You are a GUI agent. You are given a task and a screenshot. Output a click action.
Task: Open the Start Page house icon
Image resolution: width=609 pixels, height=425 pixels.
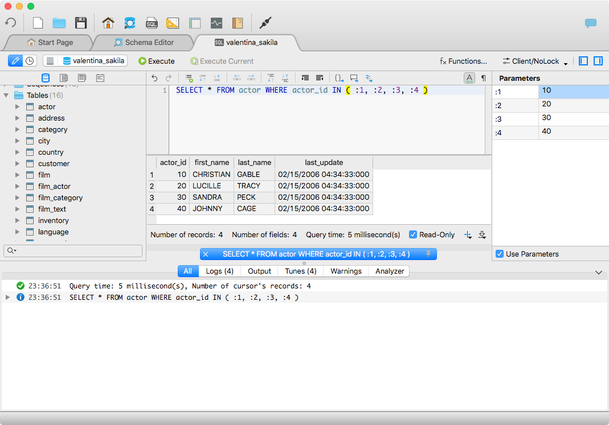click(108, 23)
